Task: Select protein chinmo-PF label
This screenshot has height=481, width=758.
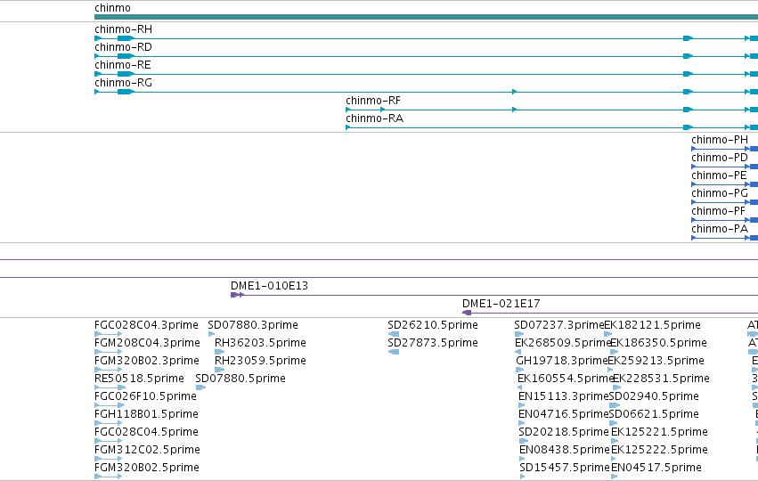Action: (x=718, y=212)
